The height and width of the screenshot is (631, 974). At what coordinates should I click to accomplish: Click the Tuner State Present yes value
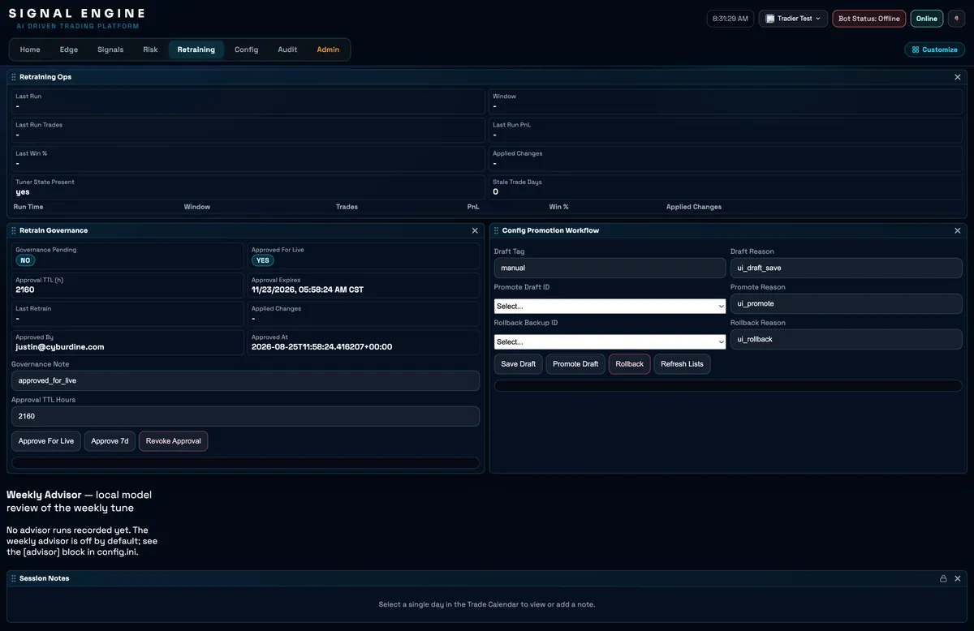point(23,192)
